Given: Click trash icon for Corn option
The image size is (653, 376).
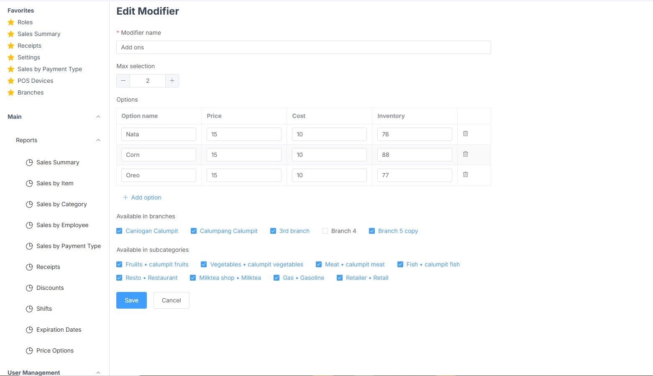Looking at the screenshot, I should [x=465, y=154].
